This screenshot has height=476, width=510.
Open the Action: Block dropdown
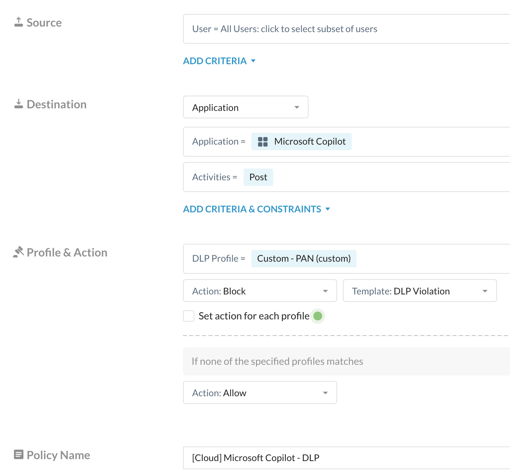pyautogui.click(x=260, y=291)
